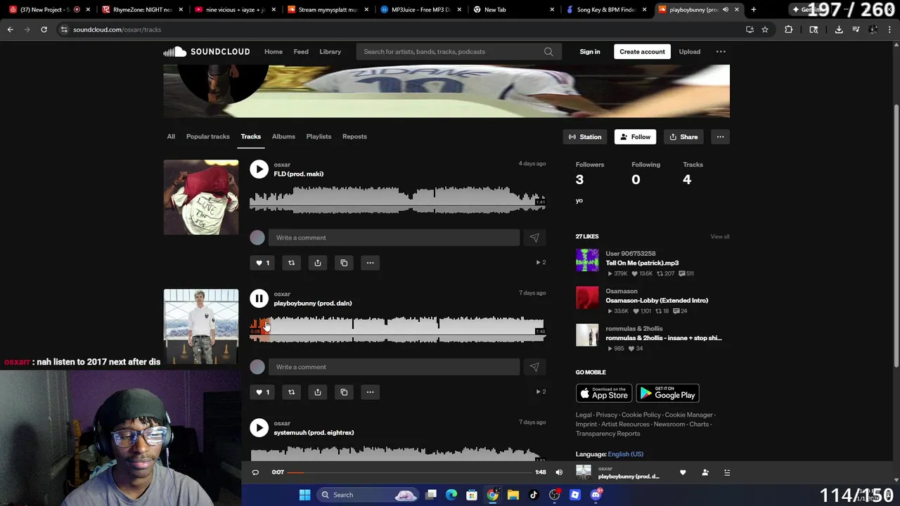Open the Home nav item

coord(274,51)
